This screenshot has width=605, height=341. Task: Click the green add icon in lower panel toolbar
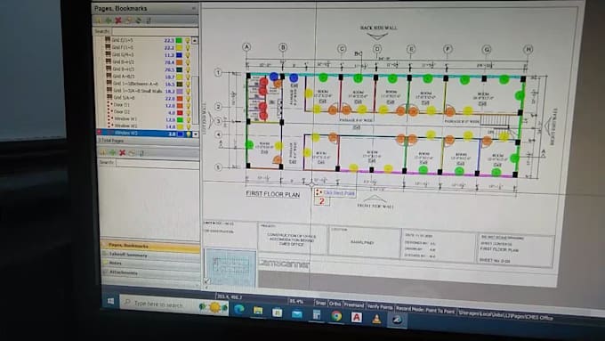113,152
